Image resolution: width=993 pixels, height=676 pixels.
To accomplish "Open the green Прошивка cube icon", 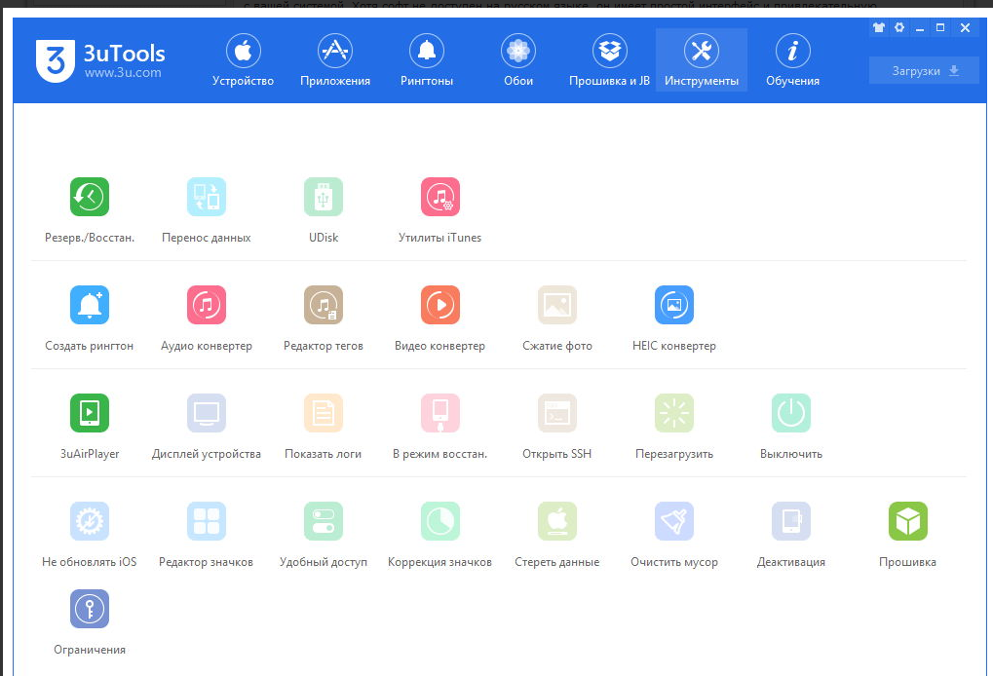I will coord(908,521).
